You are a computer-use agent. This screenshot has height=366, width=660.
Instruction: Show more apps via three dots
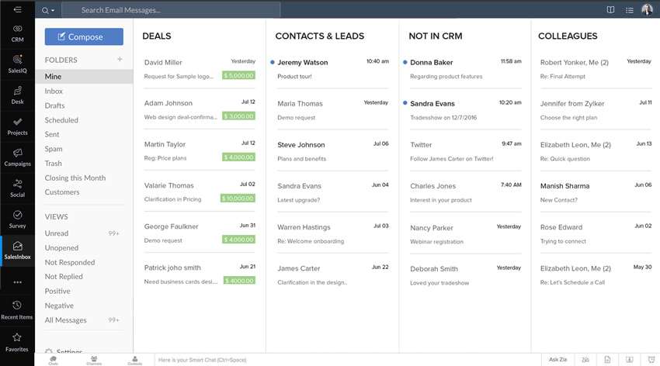[17, 282]
